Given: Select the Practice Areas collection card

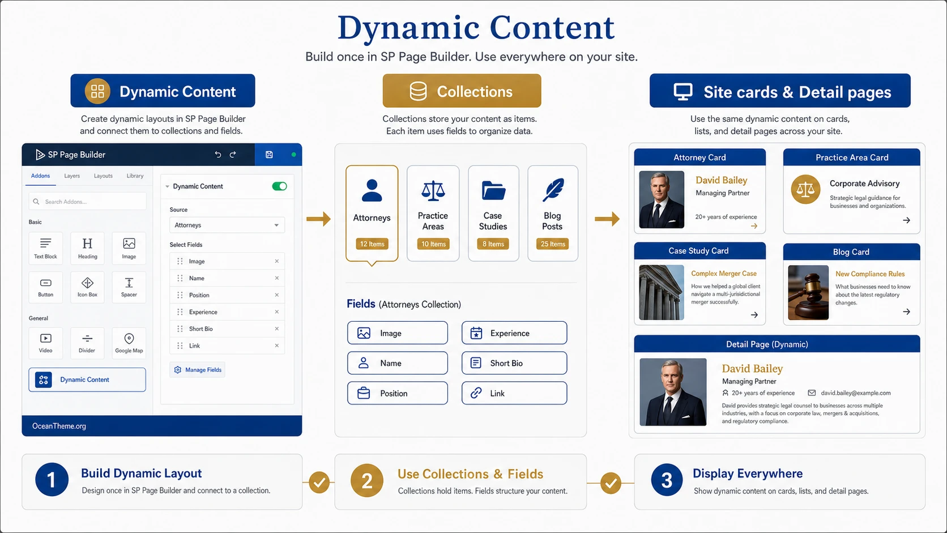Looking at the screenshot, I should (433, 214).
